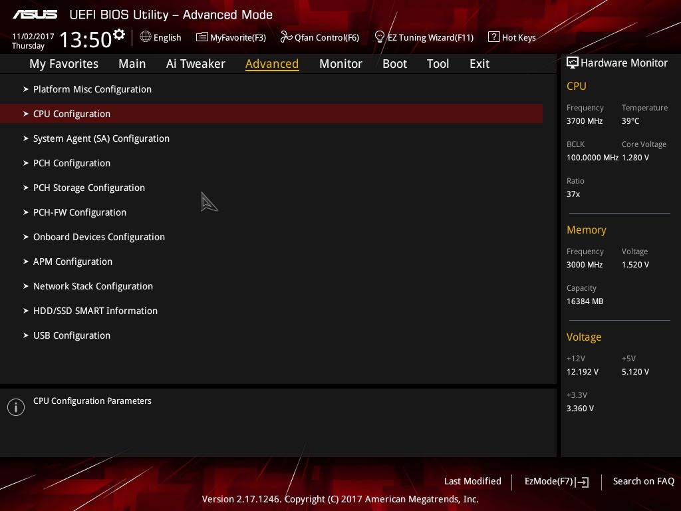Screen dimensions: 681x511
Task: Click CPU Configuration Parameters help text
Action: (x=92, y=401)
